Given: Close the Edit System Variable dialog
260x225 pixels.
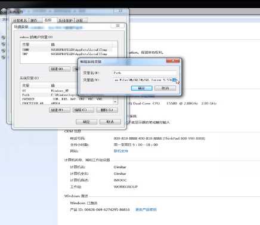Looking at the screenshot, I should (173, 60).
